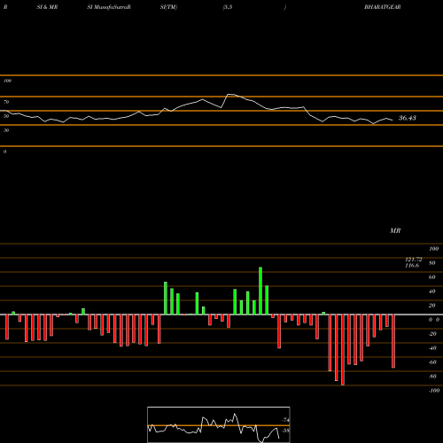Image resolution: width=443 pixels, height=443 pixels.
Task: Click the RSI axis label 50
Action: pyautogui.click(x=6, y=116)
